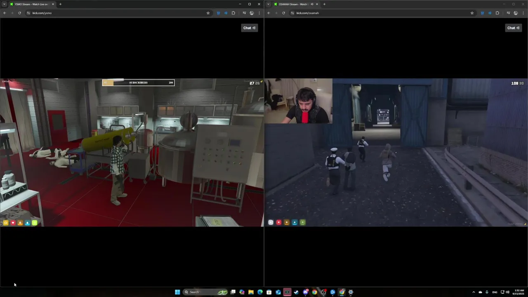Open Extensions puzzle icon in YSMO window

(233, 13)
